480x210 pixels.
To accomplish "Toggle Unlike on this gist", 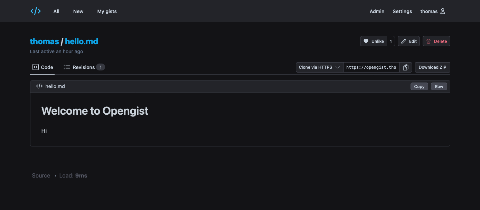I will point(374,41).
